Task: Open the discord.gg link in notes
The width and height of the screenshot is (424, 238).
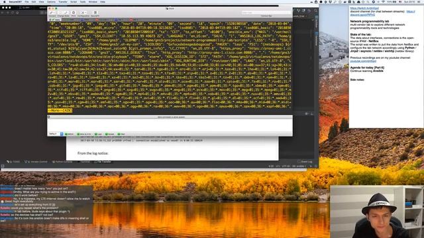Action: click(362, 15)
